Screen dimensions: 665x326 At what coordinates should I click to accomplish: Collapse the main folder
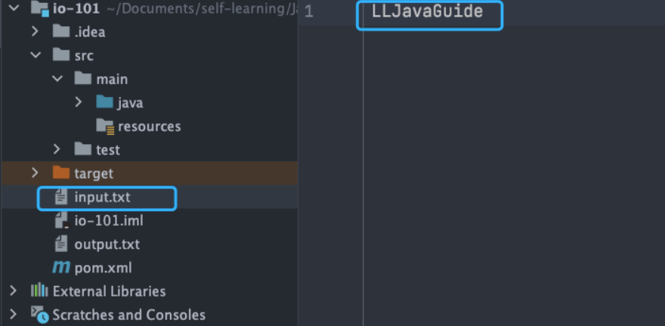tap(57, 79)
